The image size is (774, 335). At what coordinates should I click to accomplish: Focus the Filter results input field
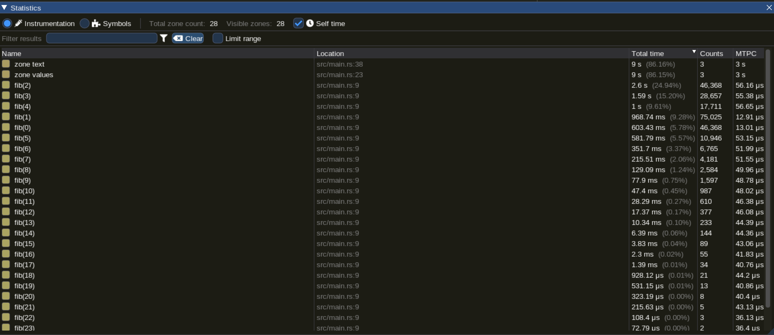[x=102, y=38]
